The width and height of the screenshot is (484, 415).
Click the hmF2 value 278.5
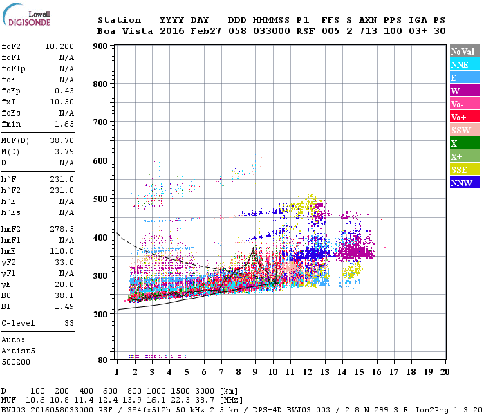click(62, 229)
